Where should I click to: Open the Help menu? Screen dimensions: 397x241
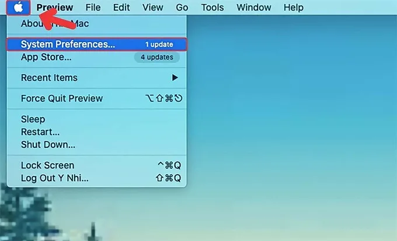(294, 8)
